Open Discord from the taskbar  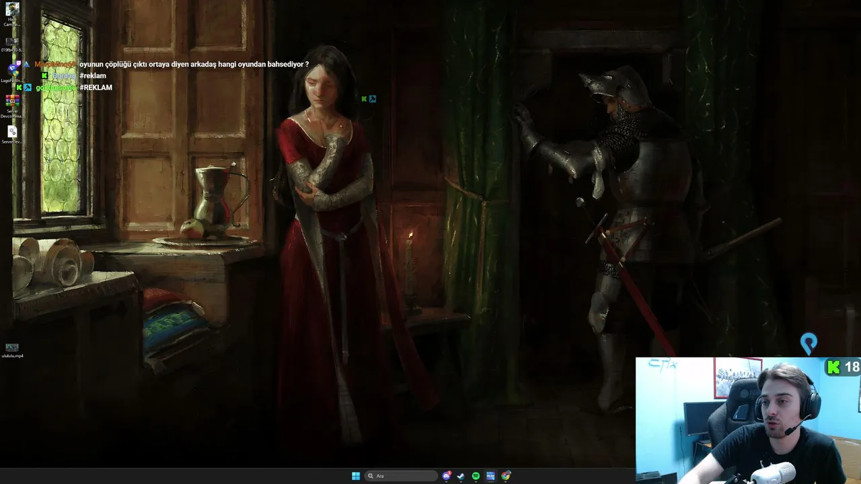click(x=446, y=476)
